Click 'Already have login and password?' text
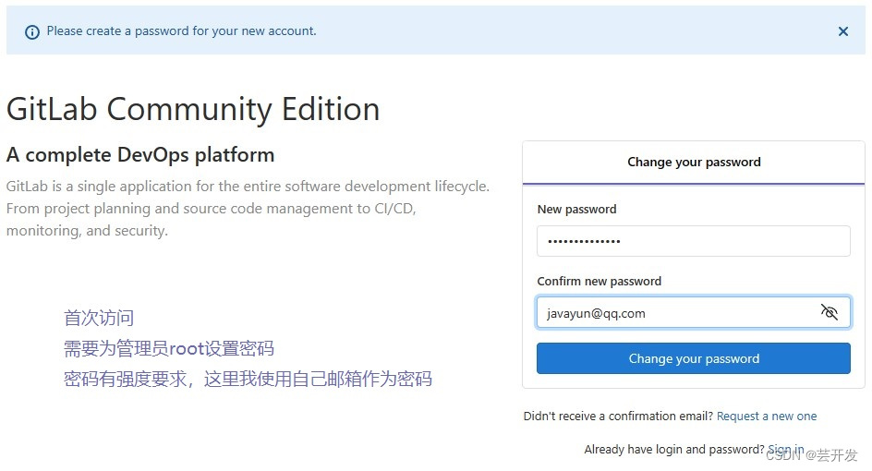This screenshot has width=872, height=471. click(x=674, y=450)
